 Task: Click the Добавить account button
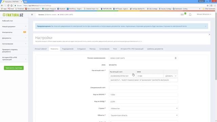(169, 76)
